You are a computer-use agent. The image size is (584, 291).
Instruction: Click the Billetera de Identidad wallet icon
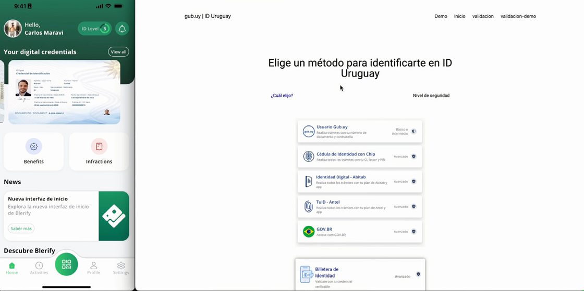point(307,274)
